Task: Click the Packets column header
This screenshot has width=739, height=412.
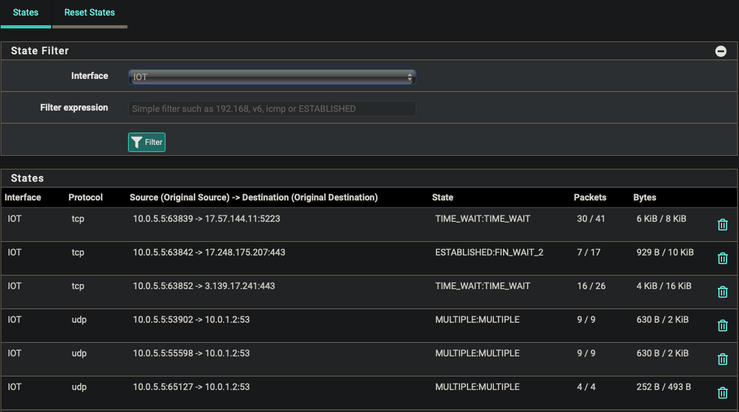Action: pyautogui.click(x=590, y=197)
